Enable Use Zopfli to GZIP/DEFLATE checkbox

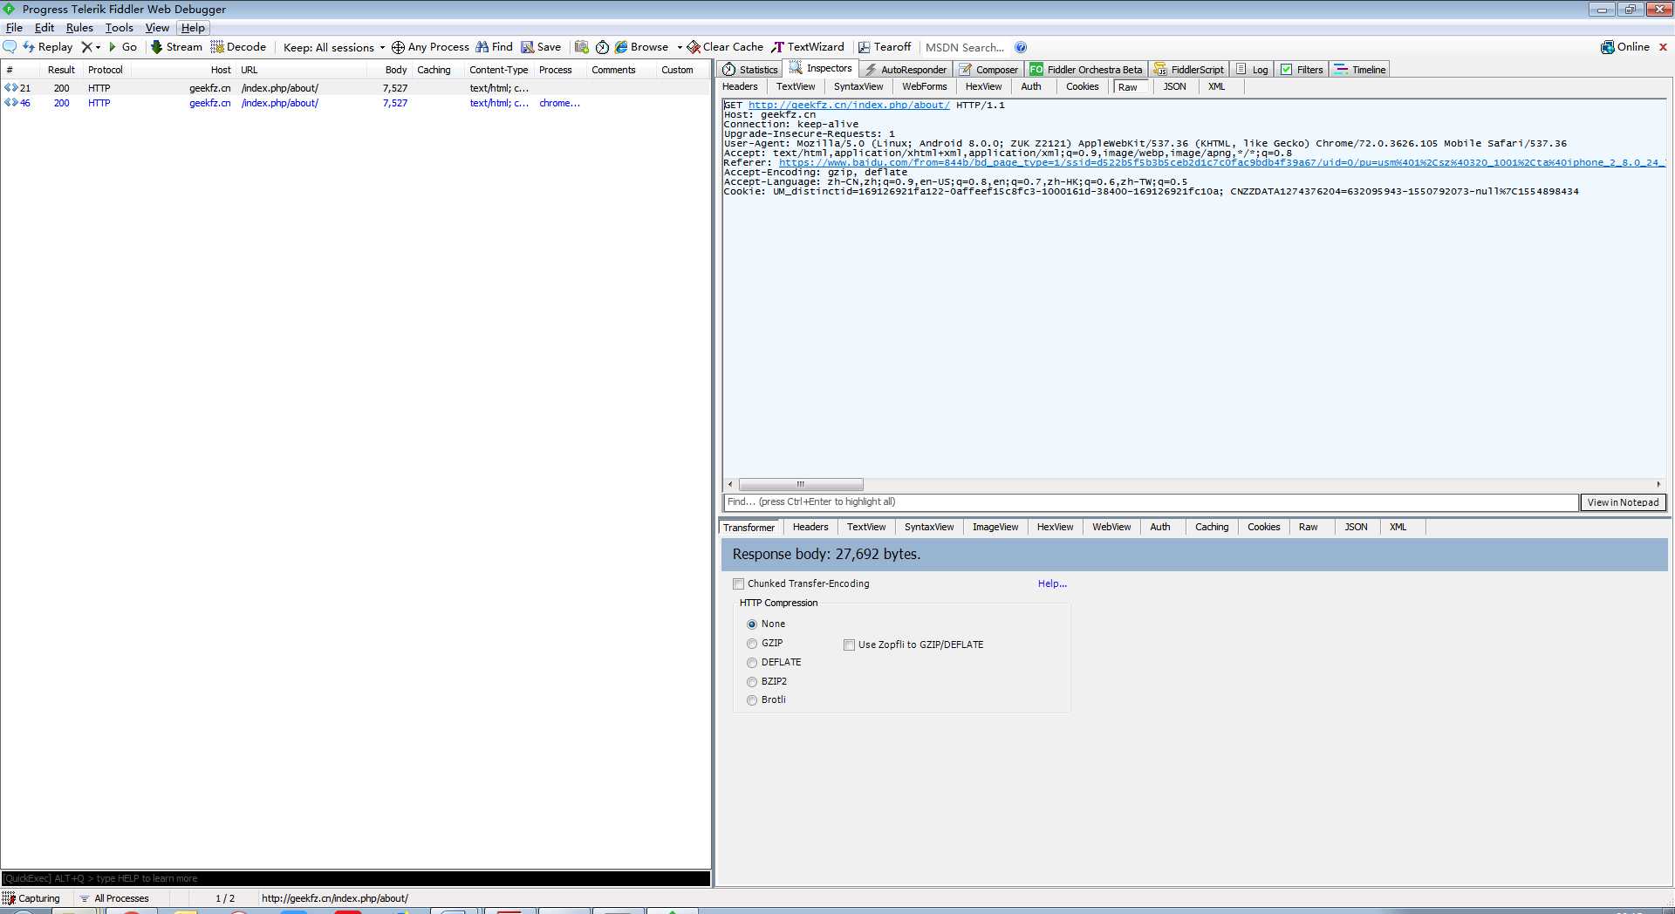point(849,645)
